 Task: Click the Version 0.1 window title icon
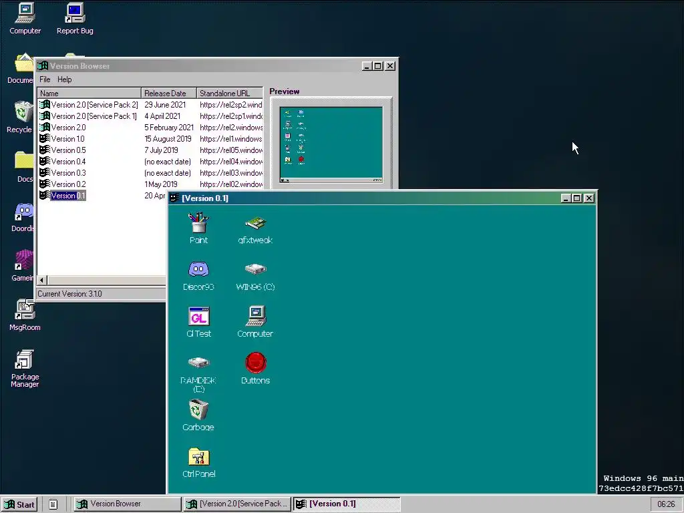pyautogui.click(x=174, y=198)
